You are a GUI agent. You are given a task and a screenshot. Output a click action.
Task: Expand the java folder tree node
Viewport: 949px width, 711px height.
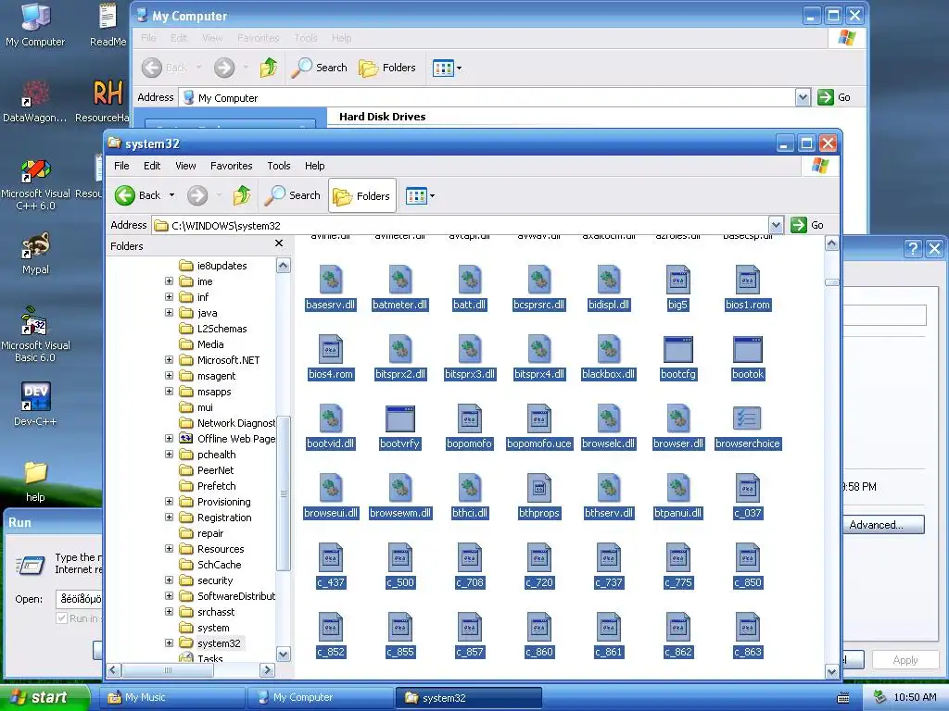click(170, 313)
